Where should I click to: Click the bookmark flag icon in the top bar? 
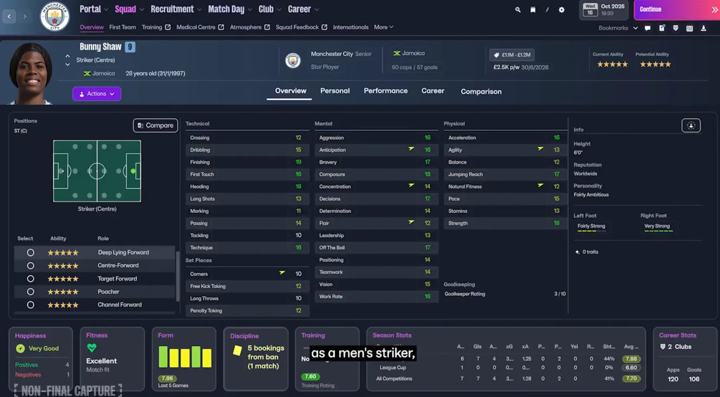pyautogui.click(x=533, y=10)
